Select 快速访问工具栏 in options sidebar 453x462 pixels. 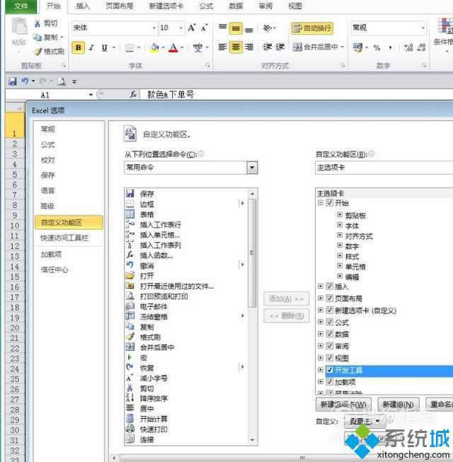64,238
